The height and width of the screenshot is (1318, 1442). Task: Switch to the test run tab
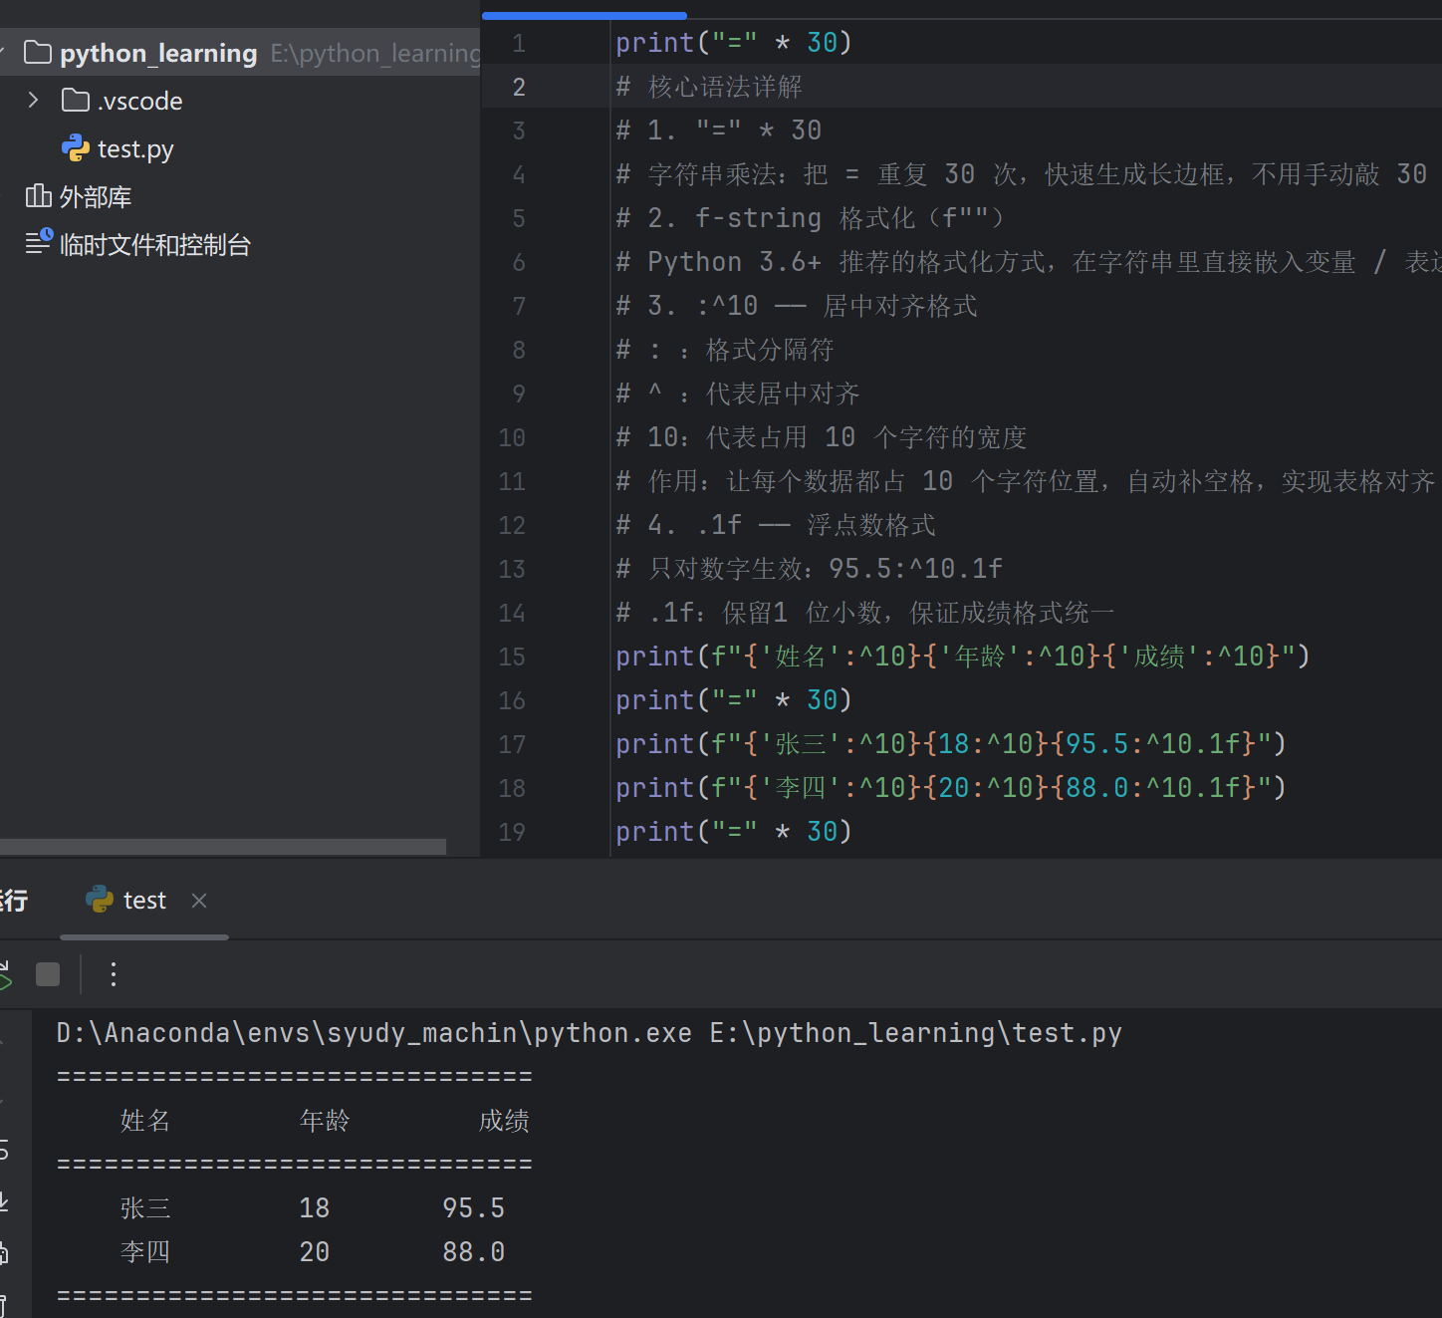point(144,901)
